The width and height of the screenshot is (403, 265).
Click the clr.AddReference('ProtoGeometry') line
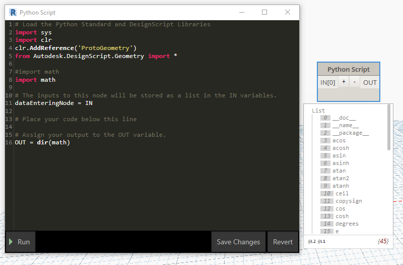click(76, 48)
